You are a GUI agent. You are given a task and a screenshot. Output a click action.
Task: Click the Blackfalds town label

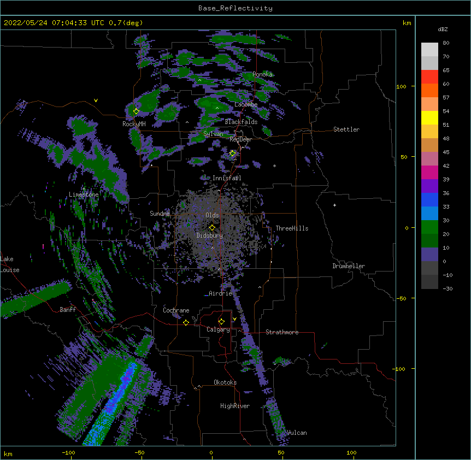241,122
